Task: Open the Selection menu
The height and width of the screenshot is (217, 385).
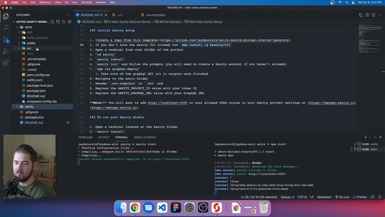Action: [45, 2]
